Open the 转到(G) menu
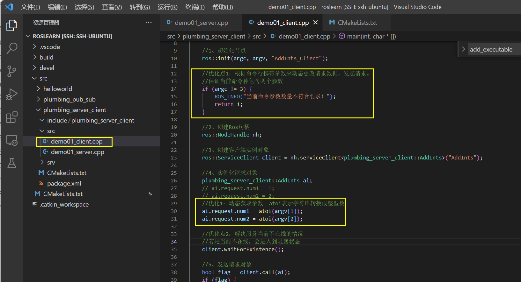 [140, 7]
